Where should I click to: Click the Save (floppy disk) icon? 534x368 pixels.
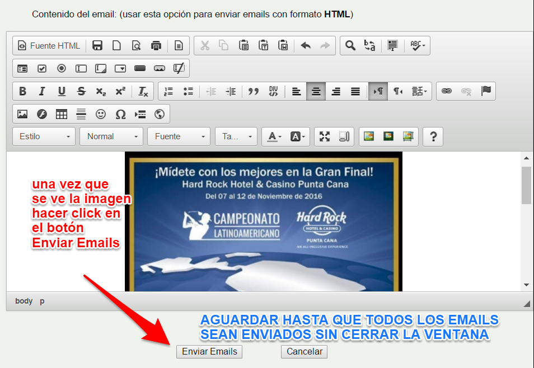(x=97, y=46)
